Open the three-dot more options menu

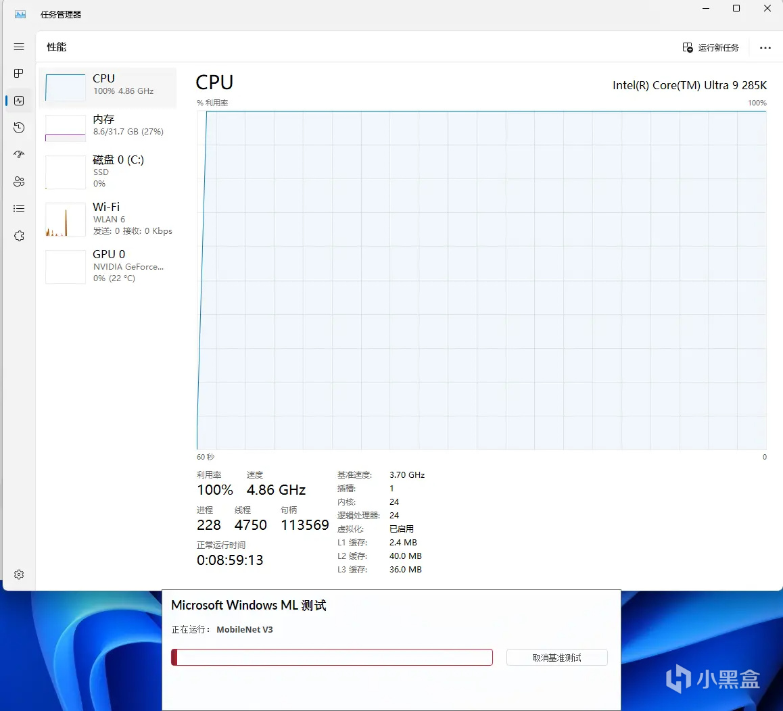(x=765, y=47)
